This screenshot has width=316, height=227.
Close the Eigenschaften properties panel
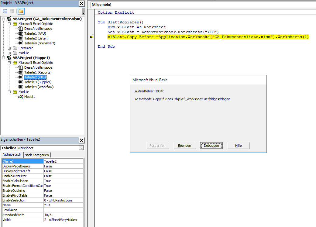click(81, 140)
